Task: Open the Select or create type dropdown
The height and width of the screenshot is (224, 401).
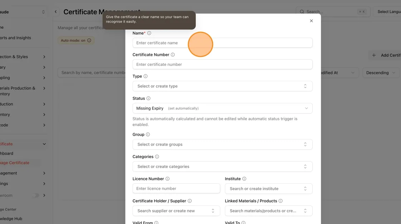Action: (222, 86)
